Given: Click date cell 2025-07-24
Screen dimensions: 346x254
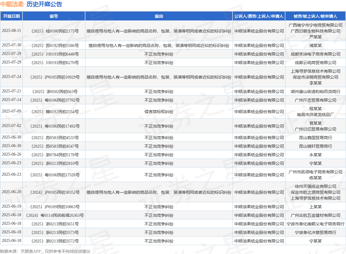Looking at the screenshot, I should (12, 77).
